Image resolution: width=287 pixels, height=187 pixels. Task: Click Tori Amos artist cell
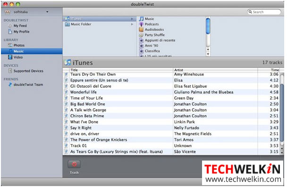point(215,140)
